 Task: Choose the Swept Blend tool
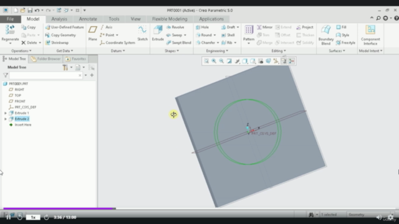tap(179, 43)
